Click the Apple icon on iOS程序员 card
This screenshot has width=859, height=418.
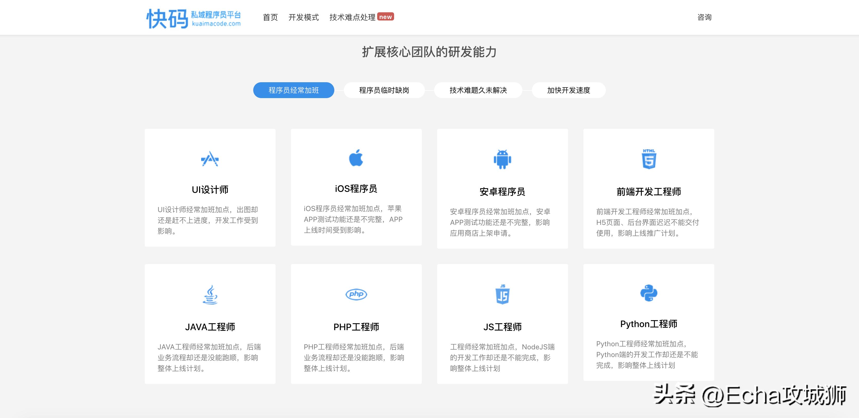tap(356, 159)
